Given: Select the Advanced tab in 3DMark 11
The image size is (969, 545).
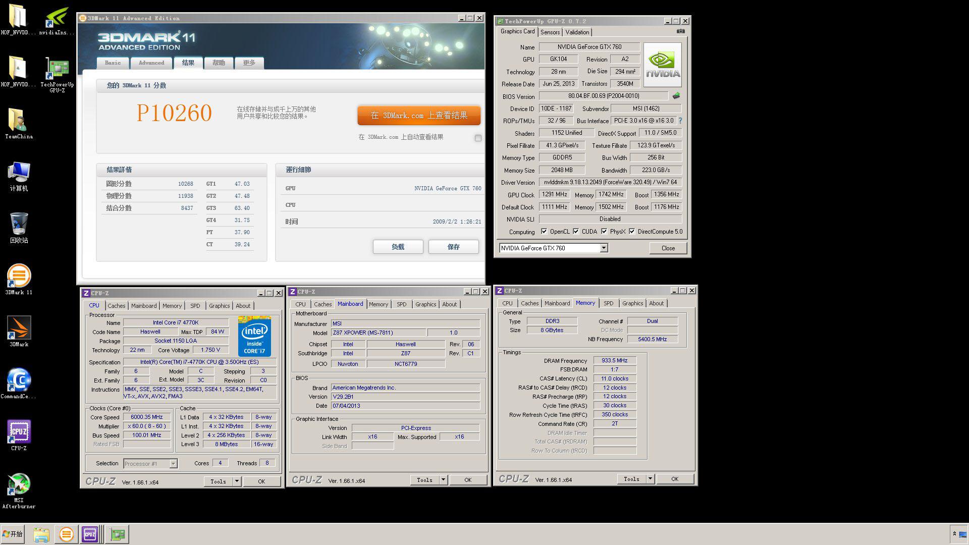Looking at the screenshot, I should 151,63.
